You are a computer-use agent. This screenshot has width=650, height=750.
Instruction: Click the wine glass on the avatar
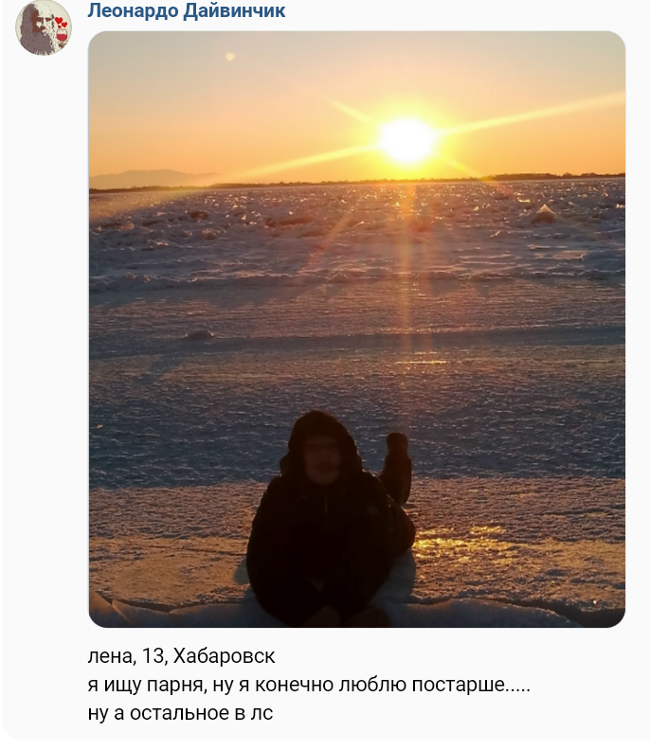point(62,35)
